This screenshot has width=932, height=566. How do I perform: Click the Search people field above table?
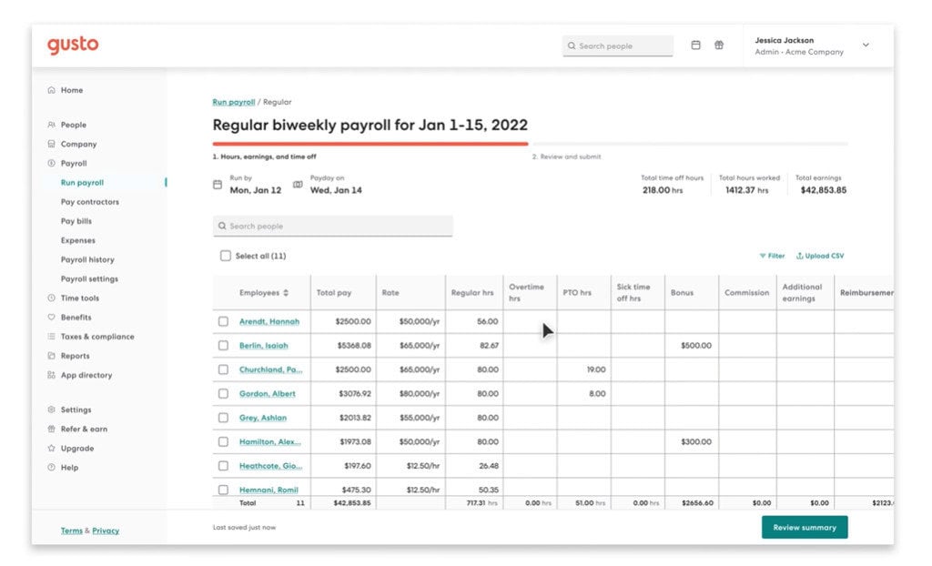pos(332,227)
